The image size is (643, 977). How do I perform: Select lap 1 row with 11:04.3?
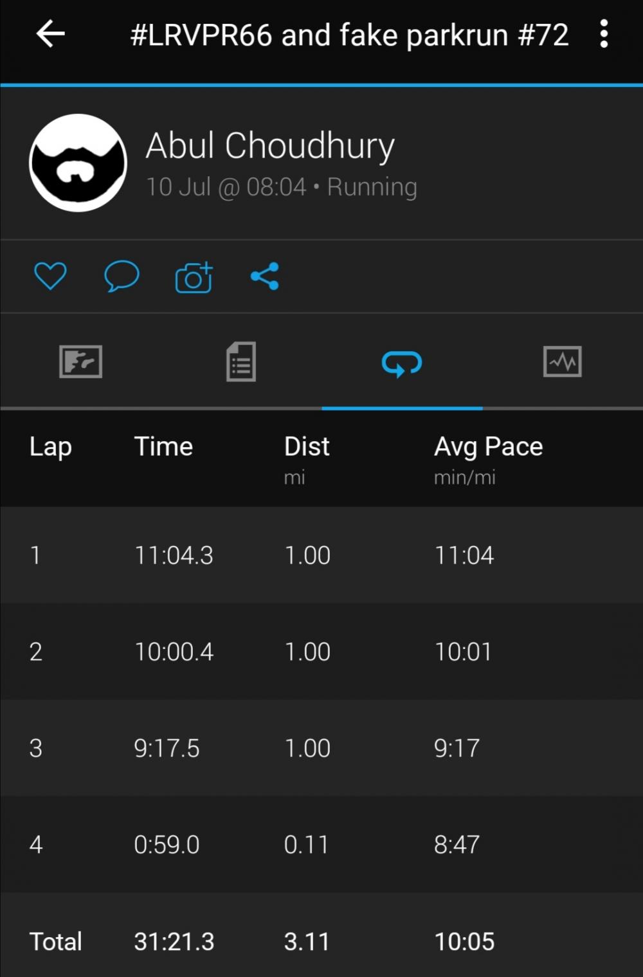coord(321,555)
